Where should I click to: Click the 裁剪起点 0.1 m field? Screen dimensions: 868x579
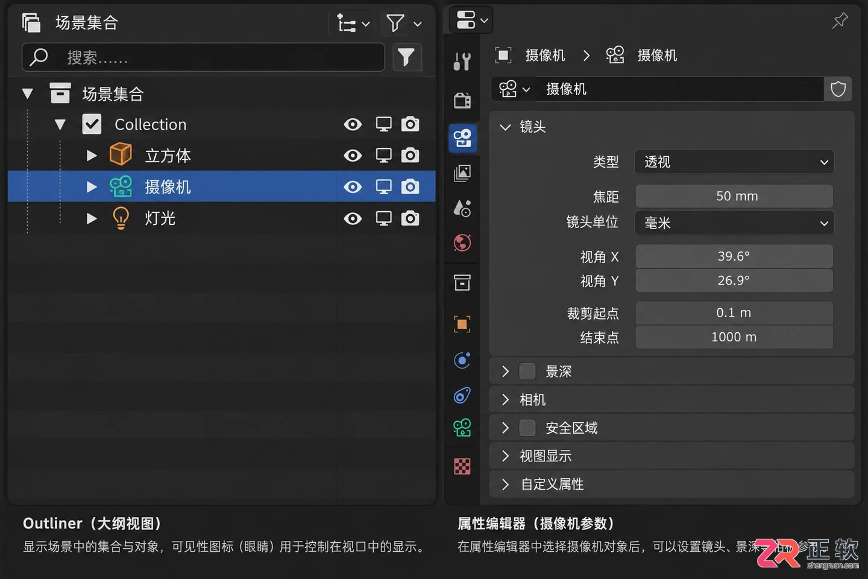click(x=734, y=313)
